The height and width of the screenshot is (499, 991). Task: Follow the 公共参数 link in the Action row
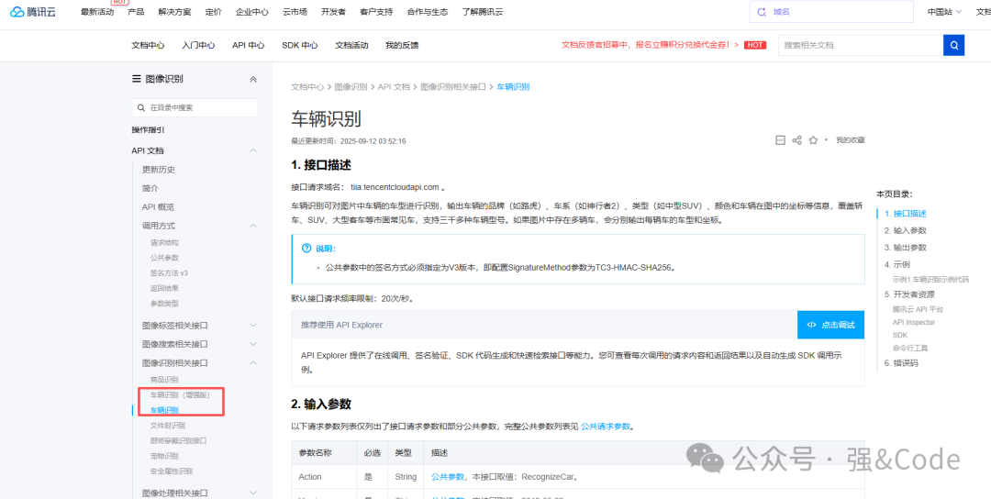pyautogui.click(x=448, y=476)
